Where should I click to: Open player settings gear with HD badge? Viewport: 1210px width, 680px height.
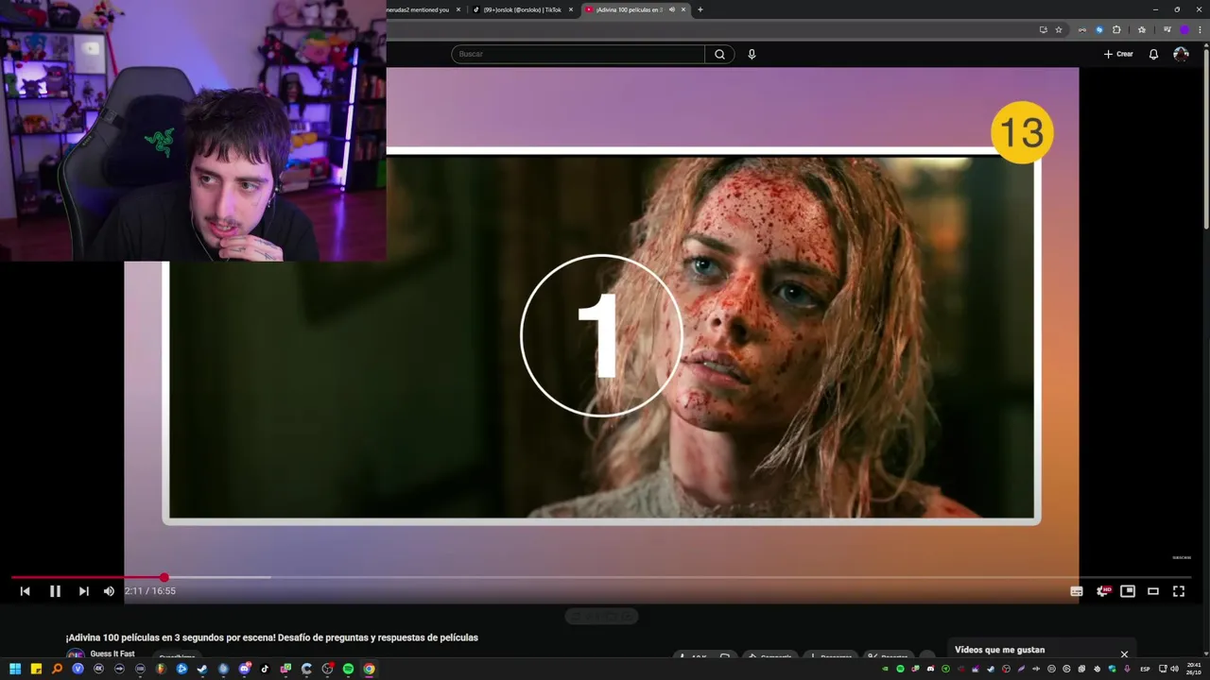1102,591
